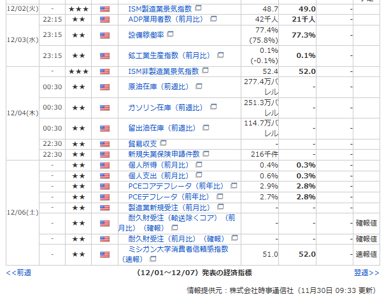
Task: Click popup icon next to PCEコアデフレータ
Action: [234, 186]
